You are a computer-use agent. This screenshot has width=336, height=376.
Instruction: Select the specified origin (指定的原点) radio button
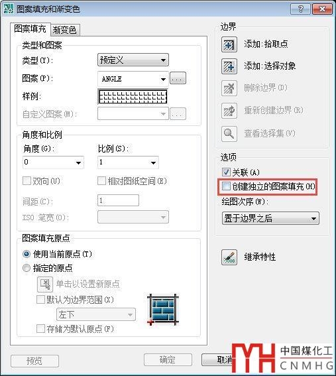tap(27, 268)
